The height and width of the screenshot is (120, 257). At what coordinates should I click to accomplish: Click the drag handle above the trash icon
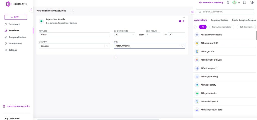click(183, 18)
